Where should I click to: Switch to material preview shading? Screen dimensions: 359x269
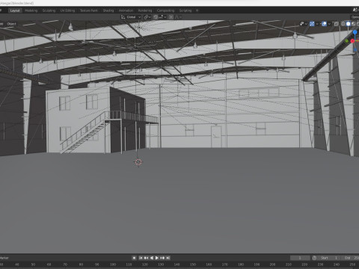[x=353, y=24]
